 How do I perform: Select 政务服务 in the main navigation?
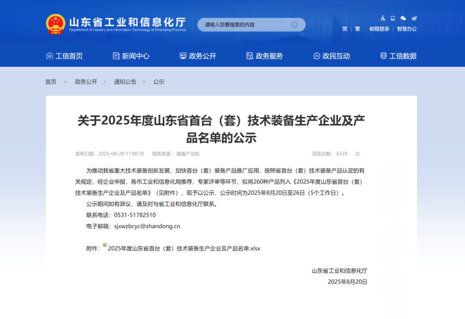[264, 56]
